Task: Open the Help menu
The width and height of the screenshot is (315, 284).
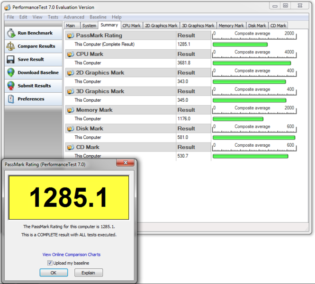Action: [117, 17]
